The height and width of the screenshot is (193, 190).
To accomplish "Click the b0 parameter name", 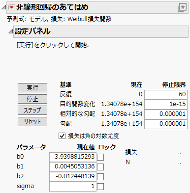I will (x=20, y=157).
